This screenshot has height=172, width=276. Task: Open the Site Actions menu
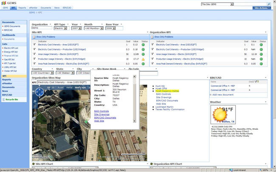tap(262, 8)
